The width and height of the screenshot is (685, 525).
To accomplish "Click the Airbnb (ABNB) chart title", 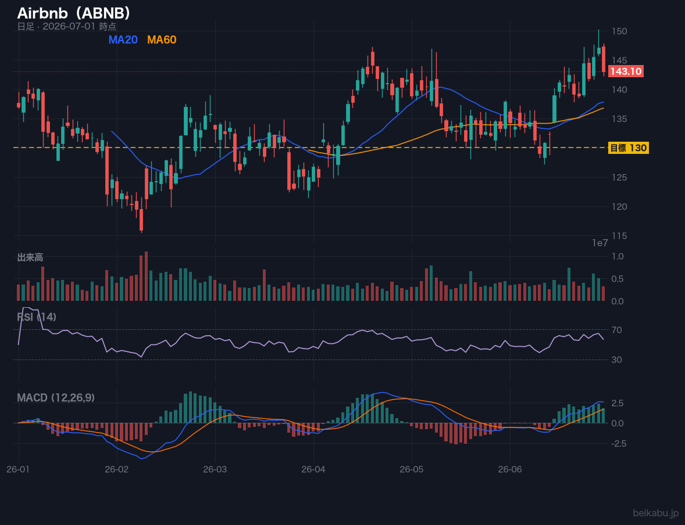I will 73,13.
